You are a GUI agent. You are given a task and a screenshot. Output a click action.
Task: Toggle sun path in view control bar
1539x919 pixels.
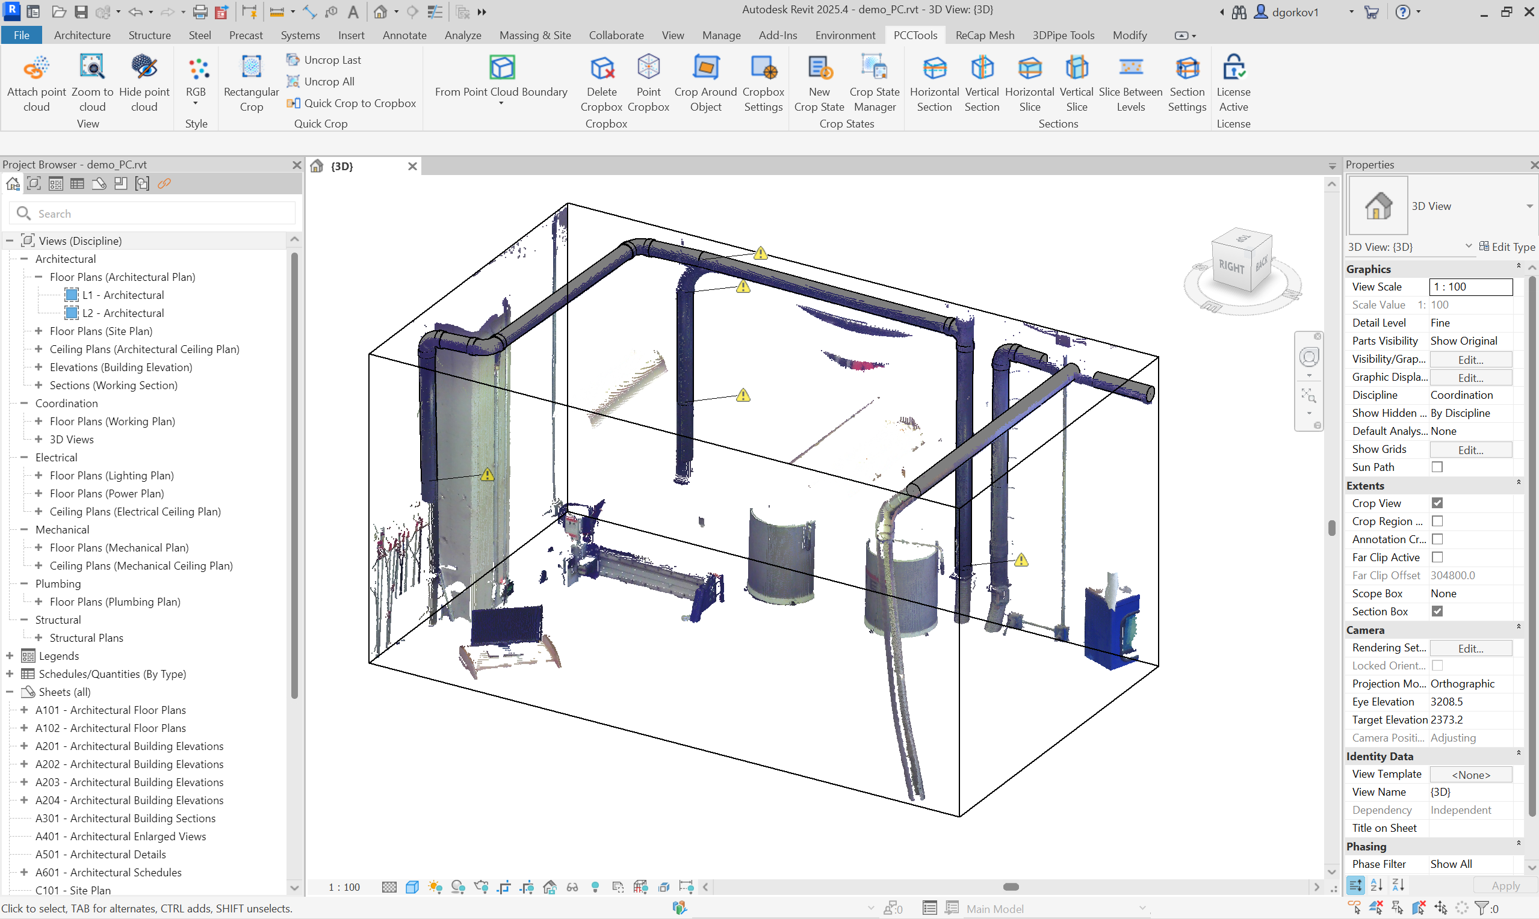point(435,887)
